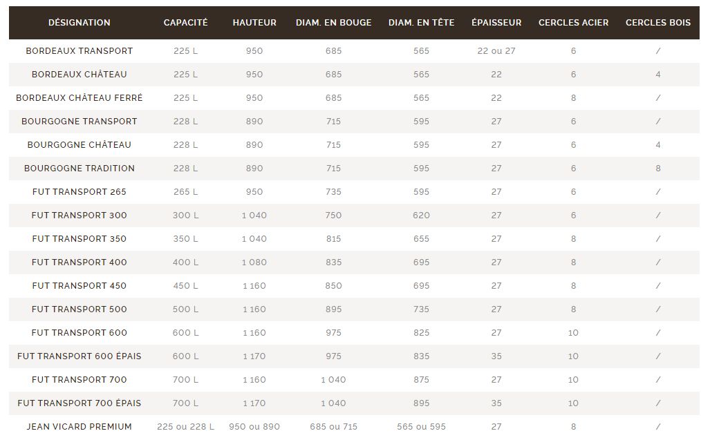
Task: Click the CAPACITÉ column header
Action: coord(185,23)
